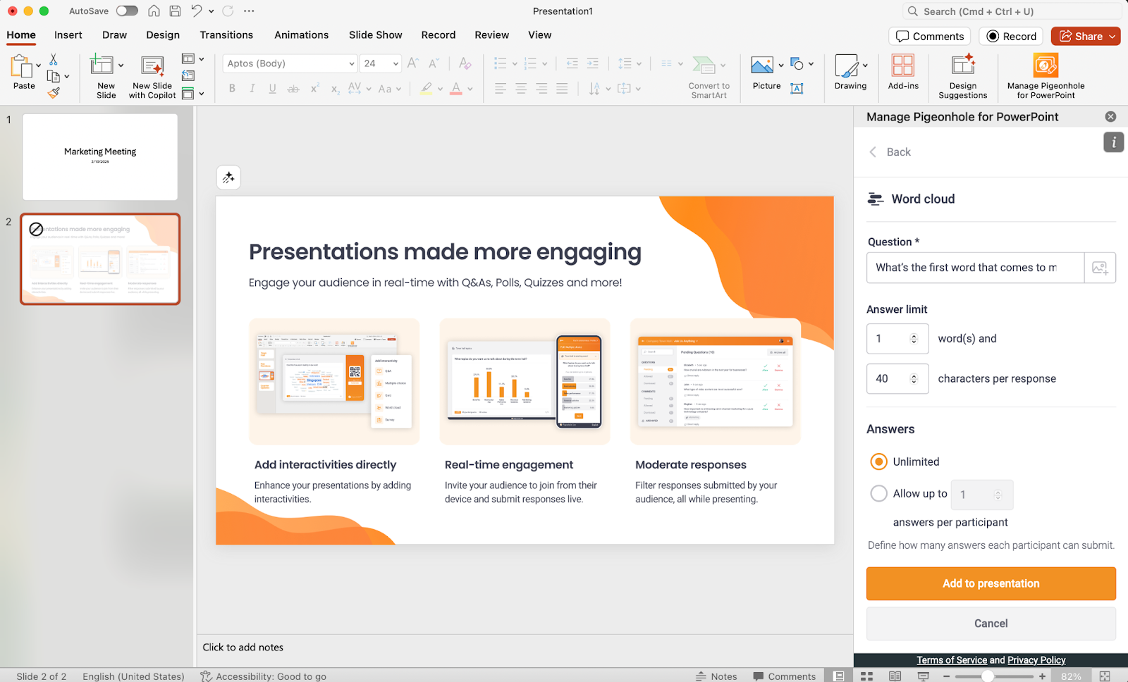Add image to question field
Image resolution: width=1128 pixels, height=682 pixels.
(x=1099, y=268)
